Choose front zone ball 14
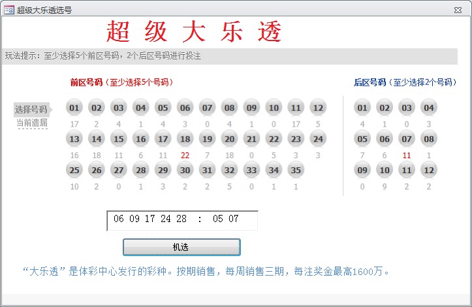This screenshot has height=307, width=472. (97, 138)
